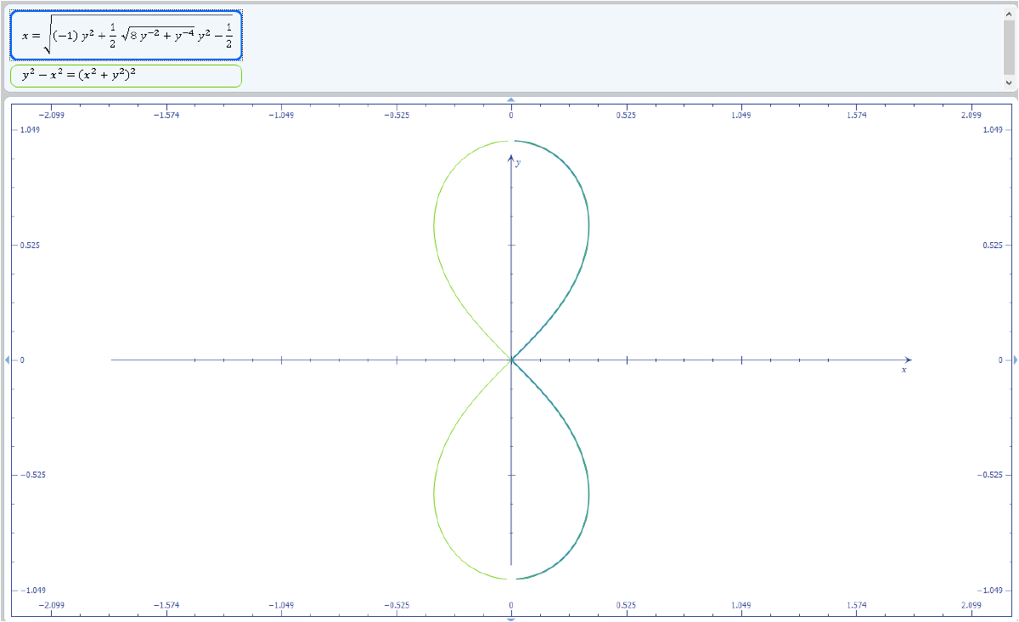Click the x axis label letter

(x=904, y=370)
